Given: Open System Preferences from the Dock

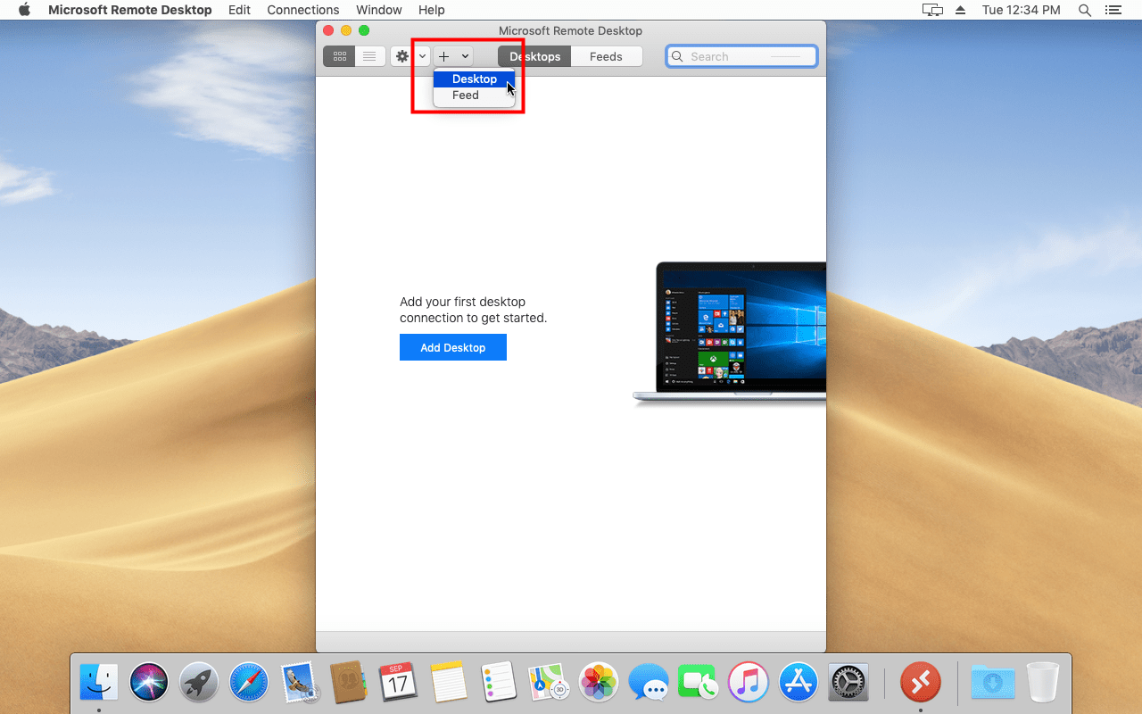Looking at the screenshot, I should 848,683.
